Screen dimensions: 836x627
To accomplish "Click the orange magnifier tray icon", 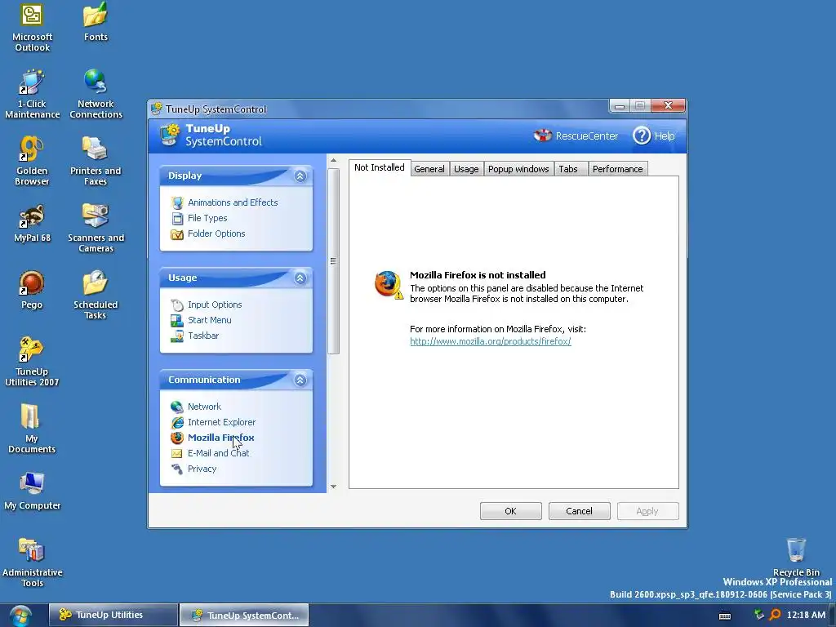I will pyautogui.click(x=775, y=615).
